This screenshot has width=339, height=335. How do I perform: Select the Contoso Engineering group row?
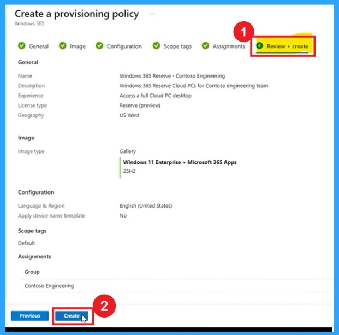(x=49, y=286)
